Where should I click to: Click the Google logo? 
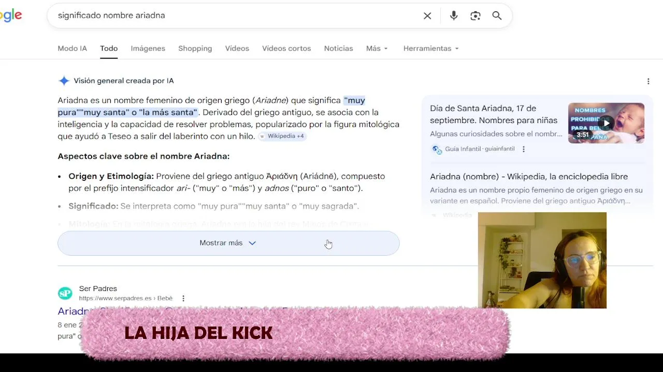tap(10, 16)
